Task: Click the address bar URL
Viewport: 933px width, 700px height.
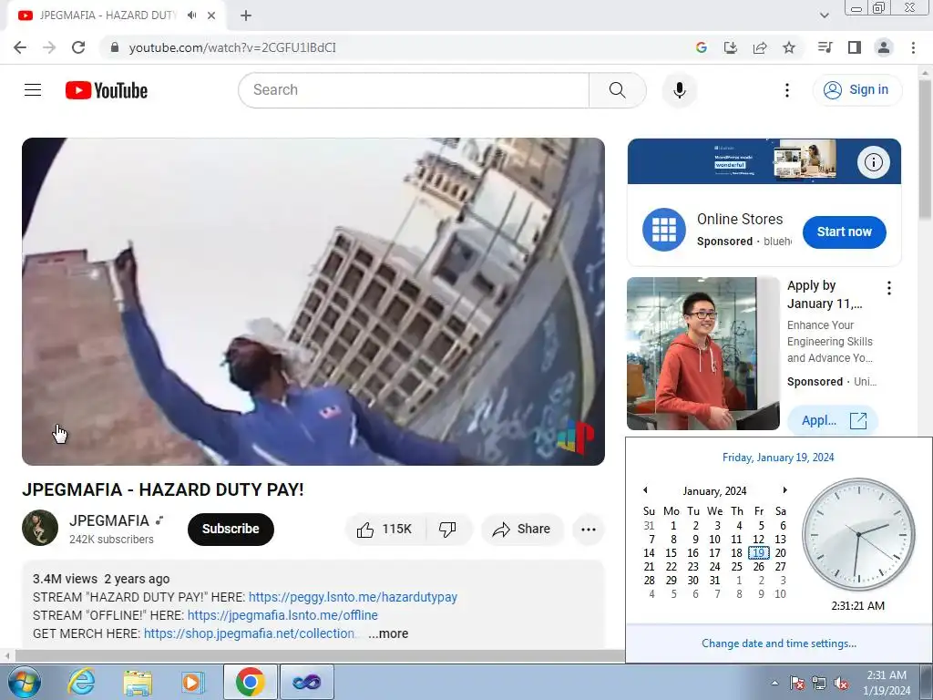Action: click(x=232, y=47)
